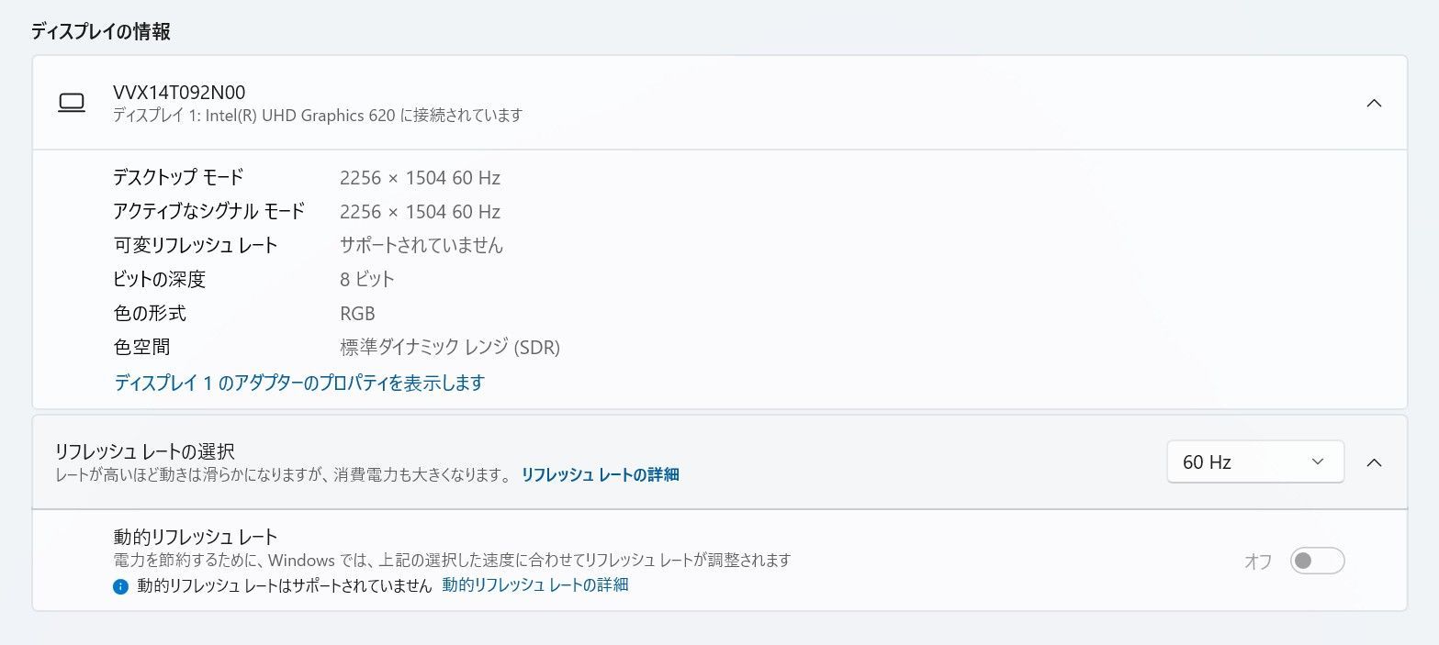The height and width of the screenshot is (645, 1439).
Task: Click the オフ label beside the toggle
Action: point(1258,562)
